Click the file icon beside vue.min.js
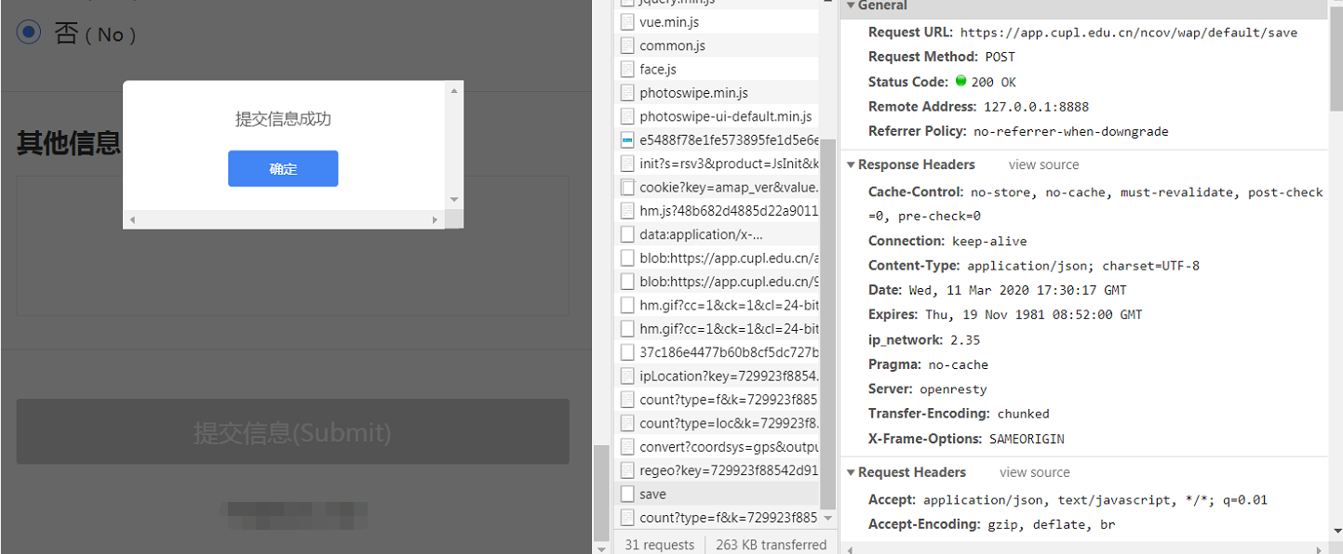This screenshot has height=554, width=1343. pyautogui.click(x=628, y=21)
